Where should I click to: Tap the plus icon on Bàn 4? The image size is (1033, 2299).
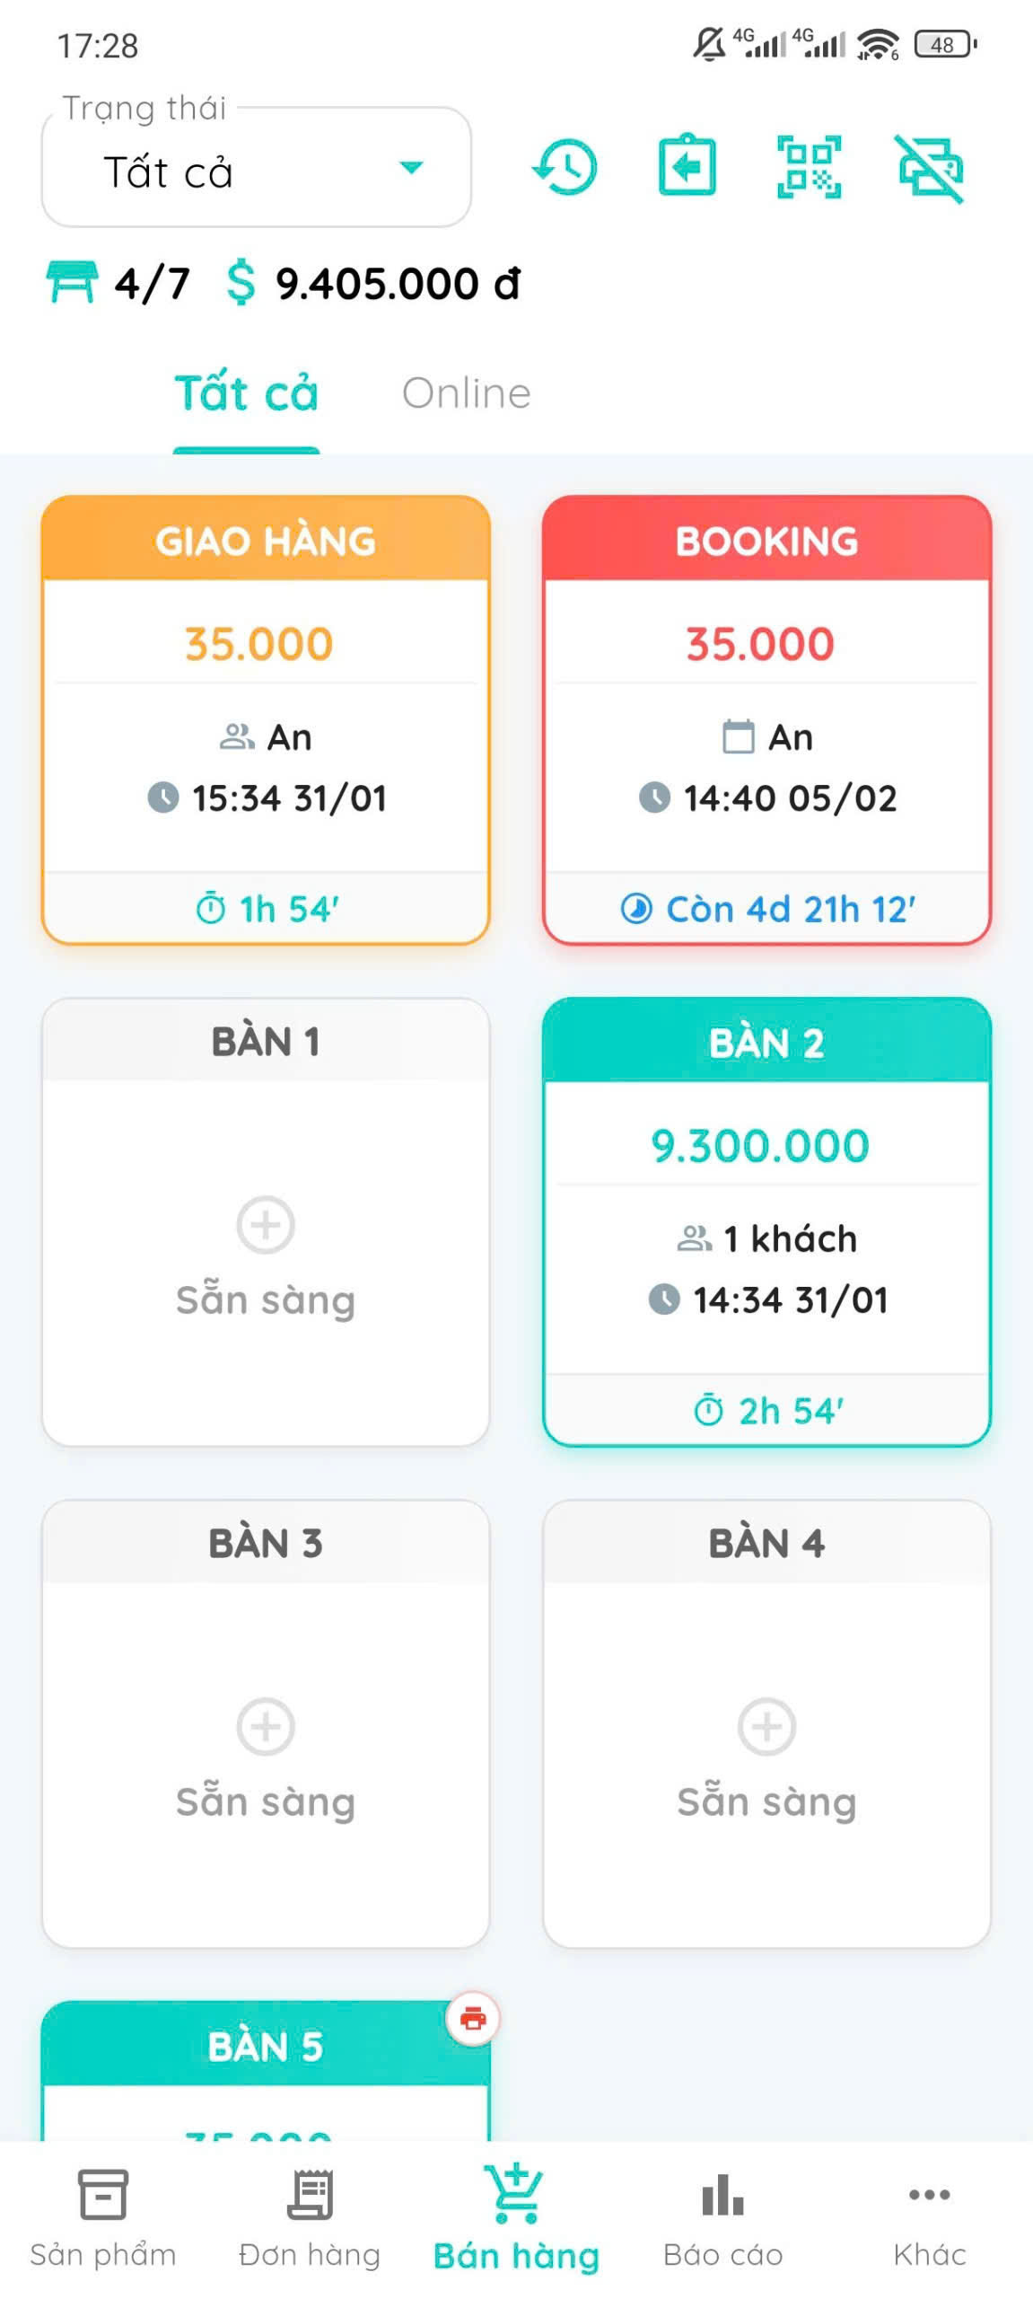766,1726
